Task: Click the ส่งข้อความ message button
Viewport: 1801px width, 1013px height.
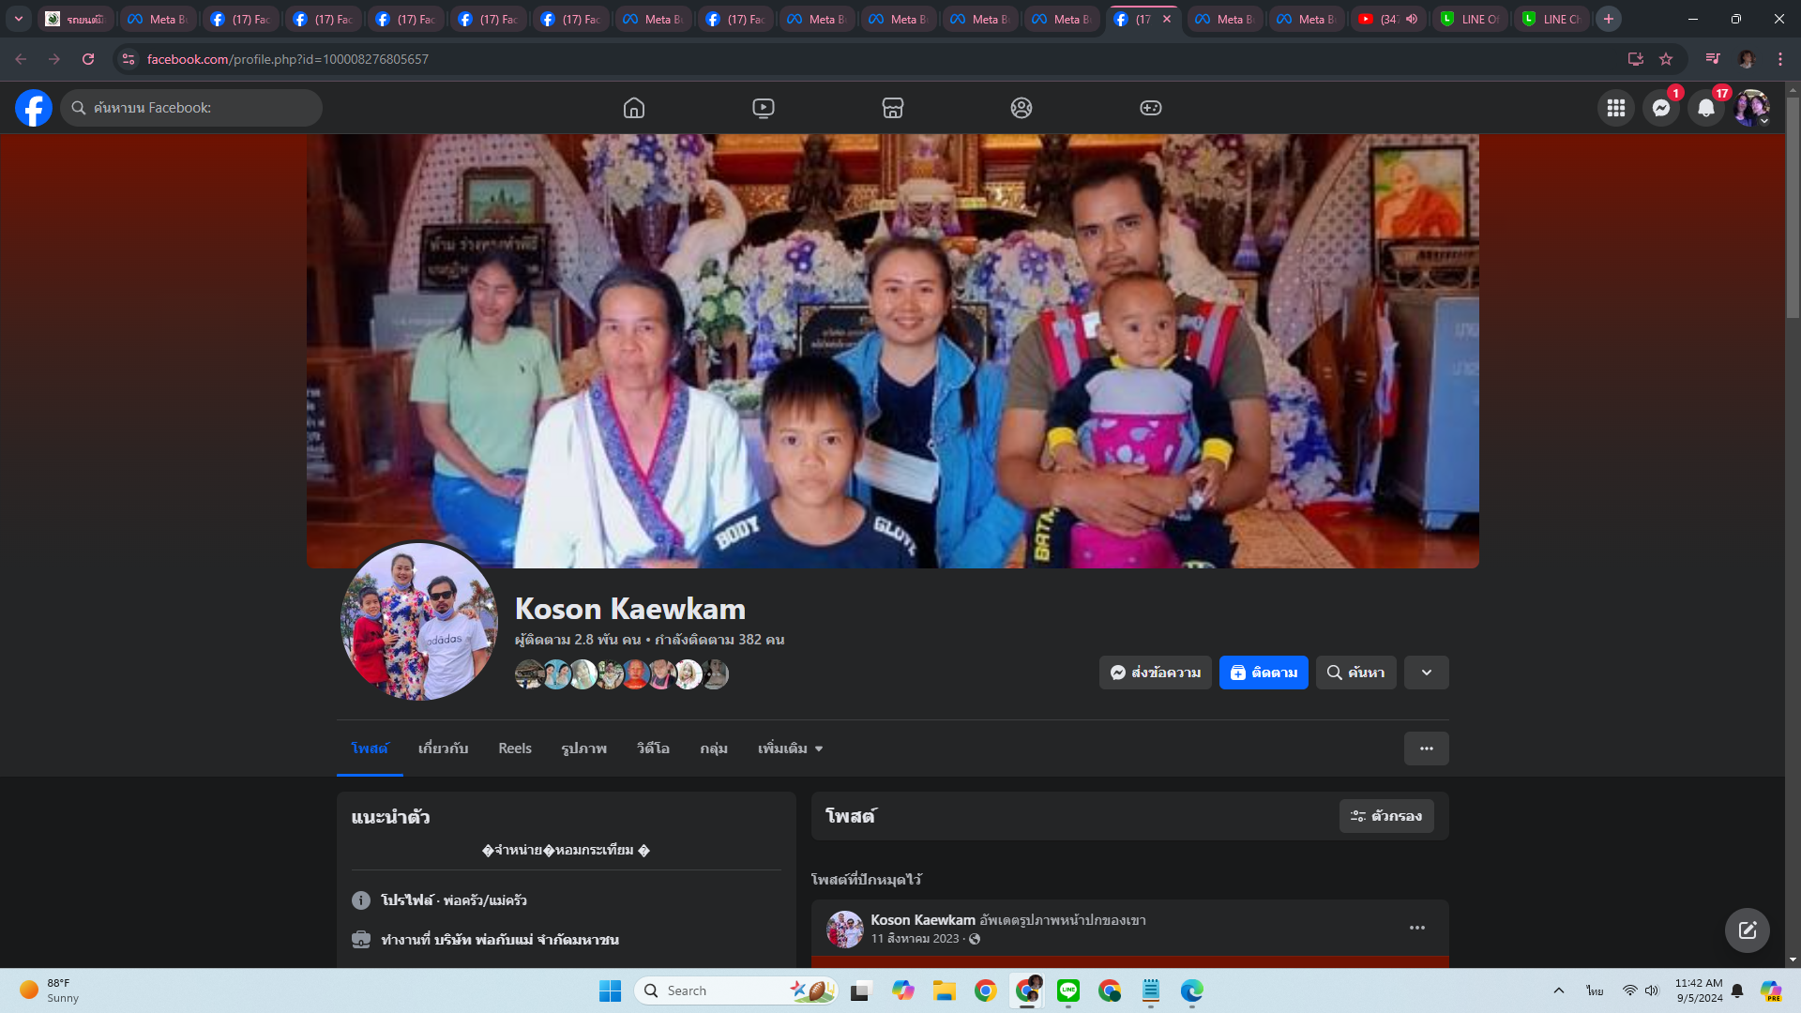Action: click(1155, 673)
